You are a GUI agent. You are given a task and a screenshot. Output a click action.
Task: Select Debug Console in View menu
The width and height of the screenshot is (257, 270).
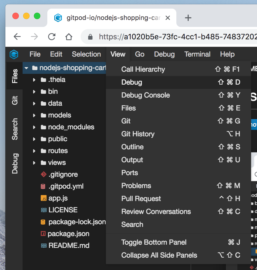coord(145,95)
